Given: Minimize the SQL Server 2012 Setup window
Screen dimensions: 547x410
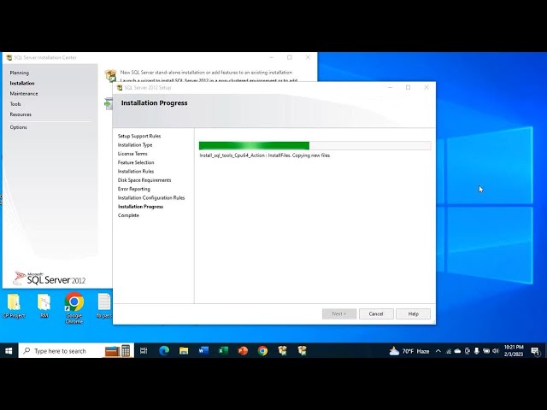Looking at the screenshot, I should coord(390,87).
